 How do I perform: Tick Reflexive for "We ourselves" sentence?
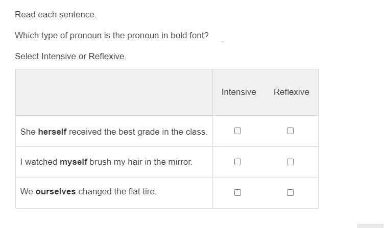pos(290,193)
